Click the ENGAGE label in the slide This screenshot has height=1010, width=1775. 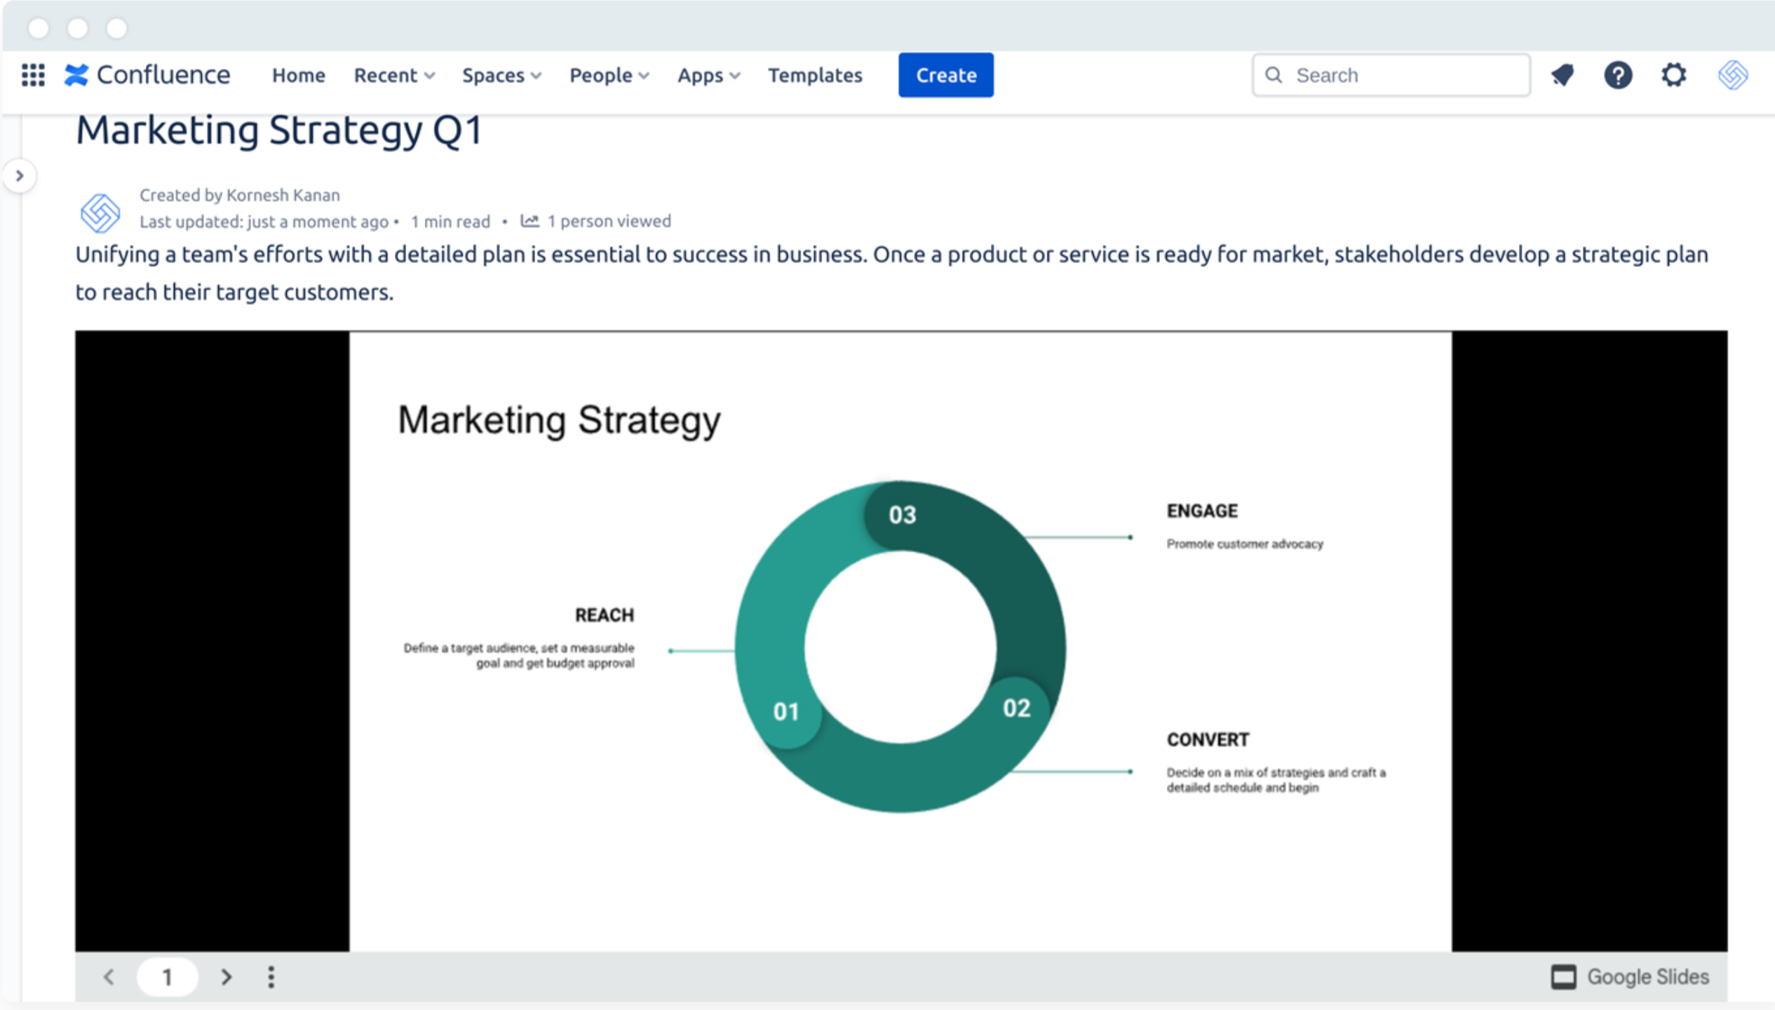click(x=1202, y=511)
